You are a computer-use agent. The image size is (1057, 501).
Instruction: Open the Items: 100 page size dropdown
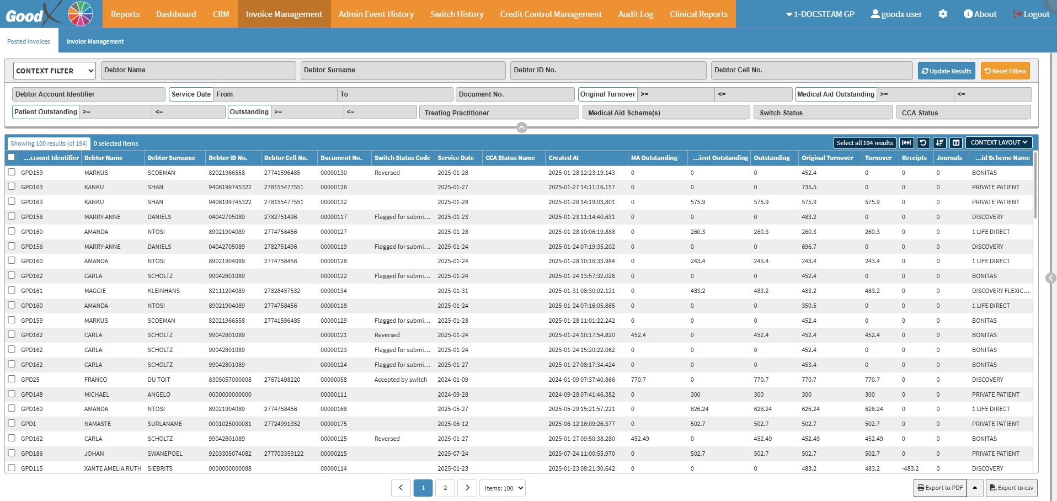pyautogui.click(x=503, y=488)
